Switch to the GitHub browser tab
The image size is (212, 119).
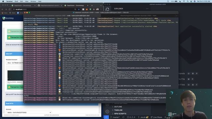(x=49, y=6)
